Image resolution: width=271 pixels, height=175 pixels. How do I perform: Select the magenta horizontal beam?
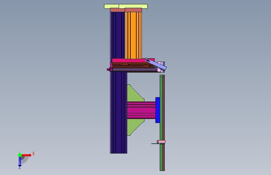click(x=141, y=110)
